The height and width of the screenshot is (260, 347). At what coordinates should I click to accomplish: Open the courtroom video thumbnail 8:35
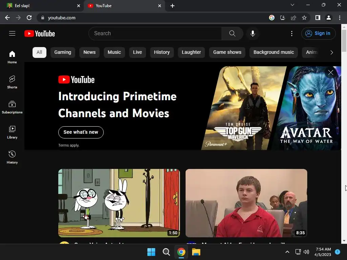tap(246, 203)
